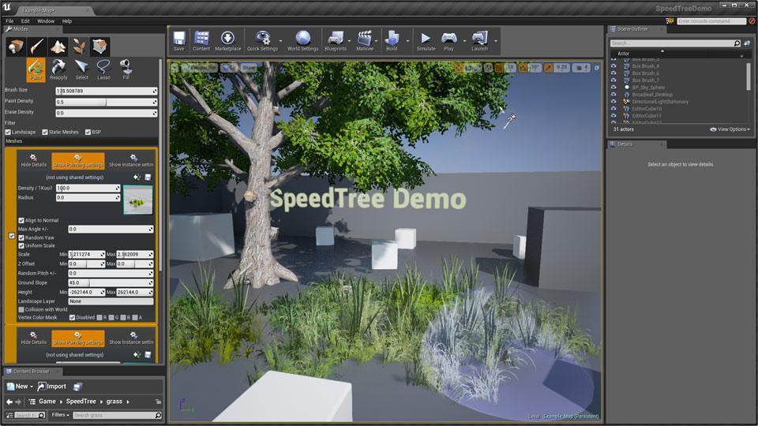This screenshot has width=758, height=426.
Task: Open the Content browser toolbar button
Action: pos(201,40)
